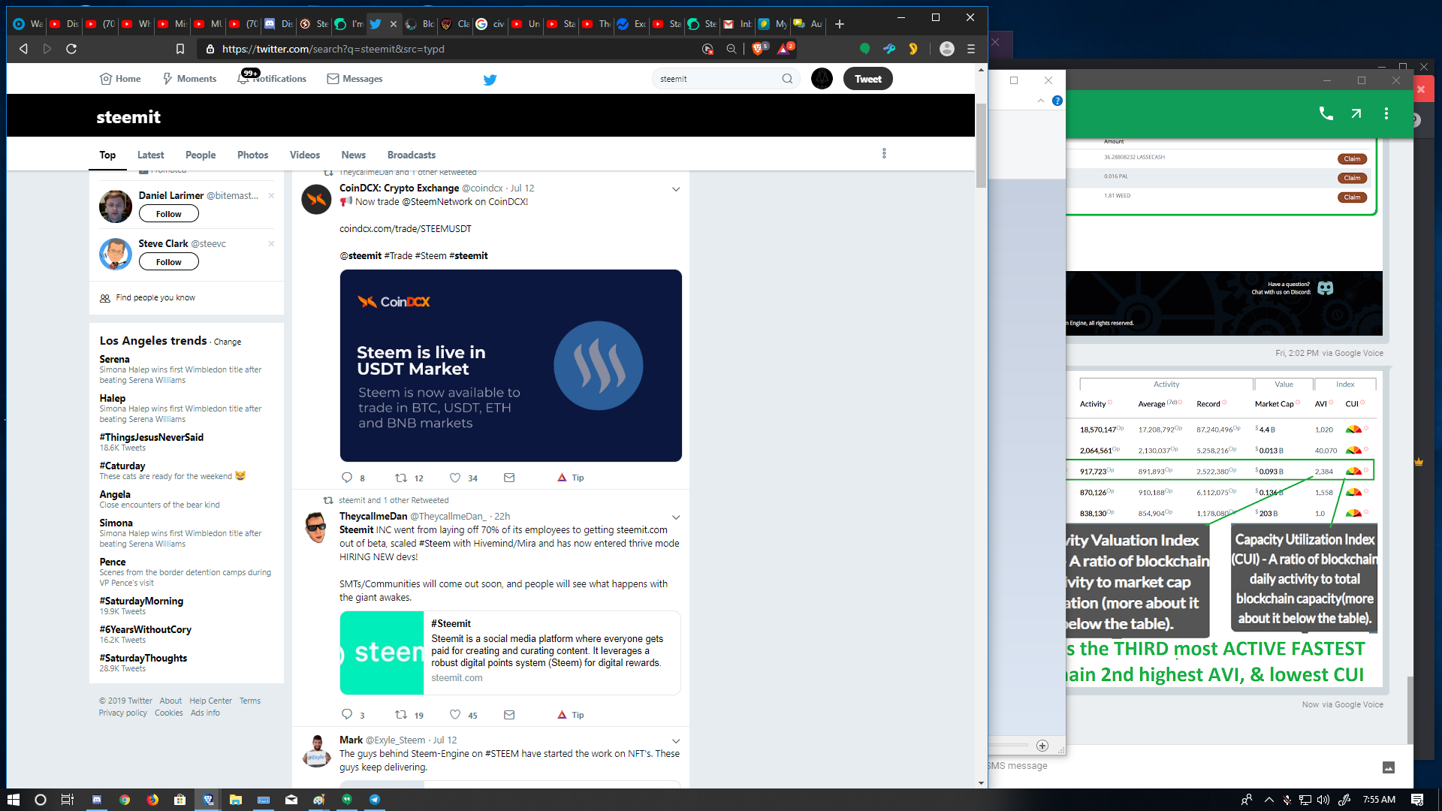
Task: Open File Explorer from the taskbar
Action: (x=236, y=800)
